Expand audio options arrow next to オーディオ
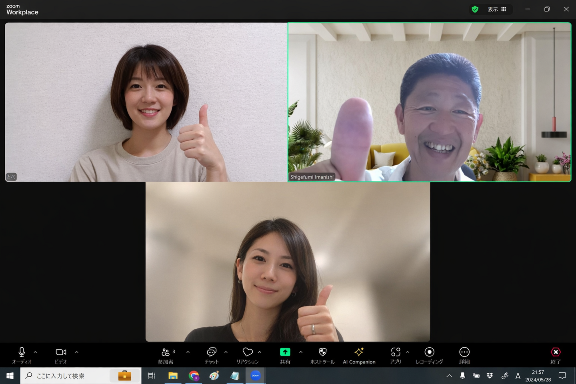The height and width of the screenshot is (384, 576). click(x=35, y=352)
